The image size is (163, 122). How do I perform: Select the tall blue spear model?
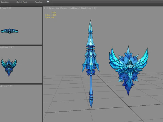point(91,63)
